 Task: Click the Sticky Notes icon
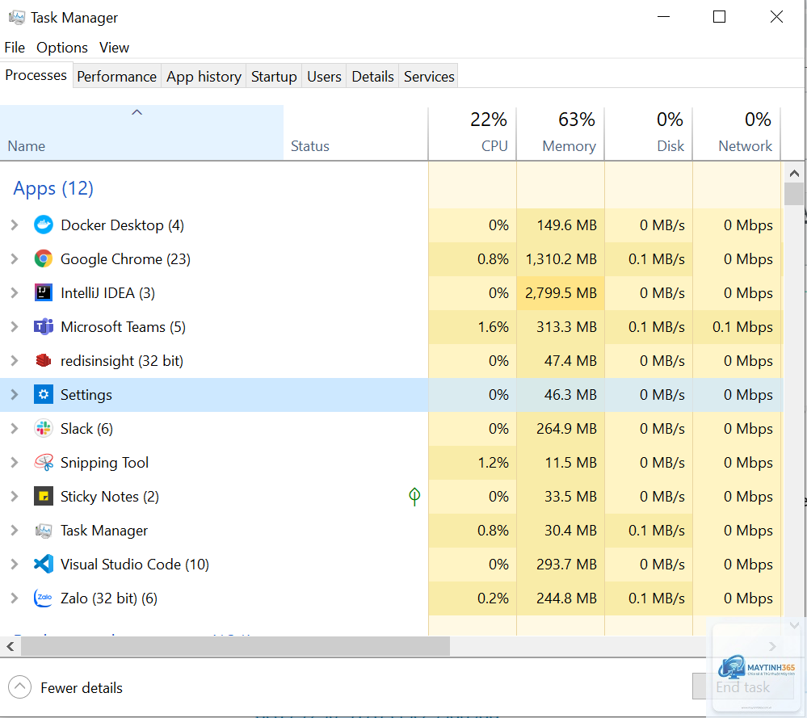click(44, 497)
